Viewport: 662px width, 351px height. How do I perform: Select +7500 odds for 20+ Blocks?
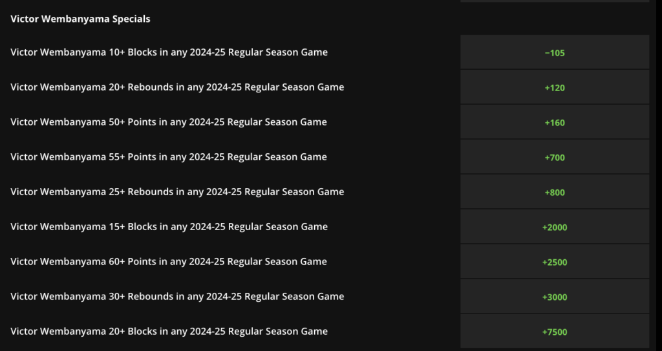pyautogui.click(x=555, y=332)
